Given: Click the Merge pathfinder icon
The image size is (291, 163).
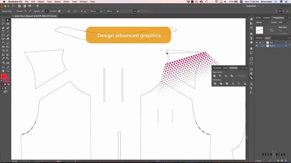Looking at the screenshot, I should (x=227, y=84).
